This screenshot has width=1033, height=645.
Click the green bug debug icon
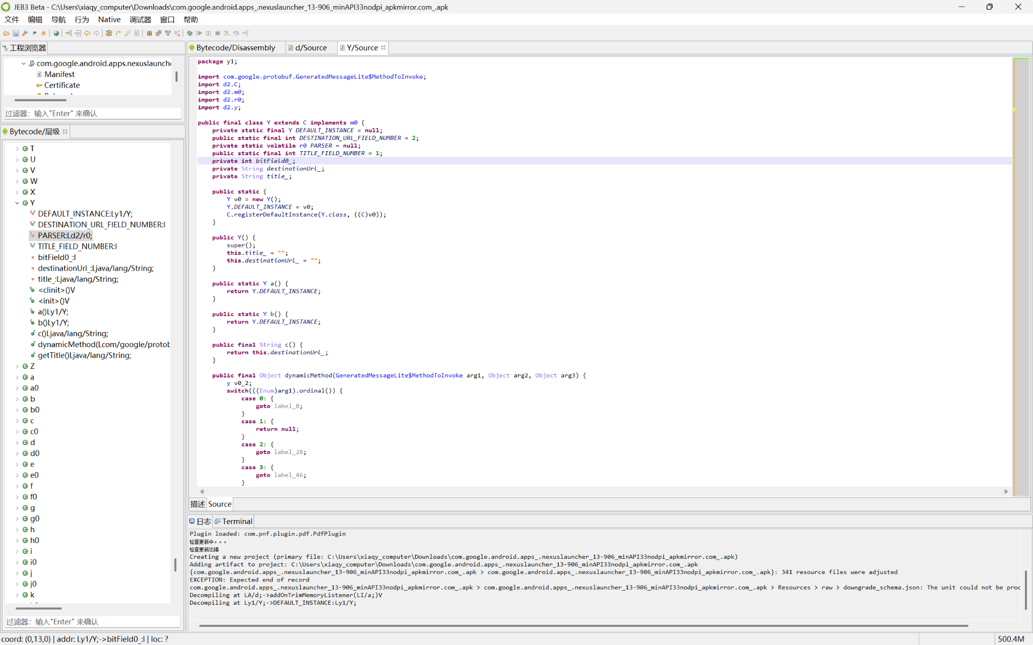click(190, 33)
